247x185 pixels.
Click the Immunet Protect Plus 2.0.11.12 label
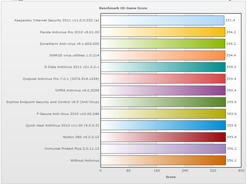tap(72, 149)
